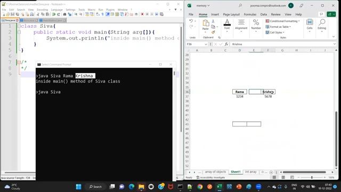Click the Excel horizontal scrollbar
This screenshot has width=341, height=192.
304,172
